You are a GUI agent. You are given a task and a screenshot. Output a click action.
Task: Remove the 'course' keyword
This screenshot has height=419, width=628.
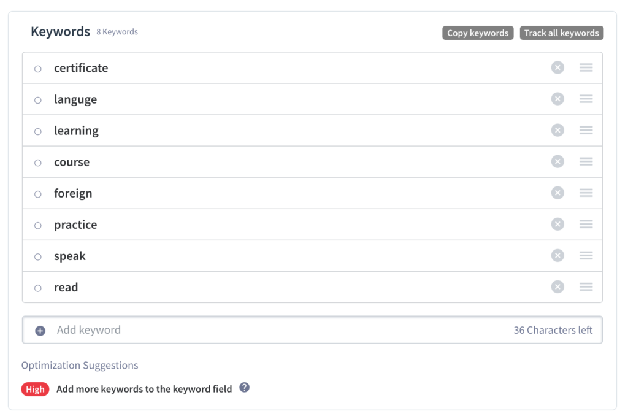click(557, 161)
